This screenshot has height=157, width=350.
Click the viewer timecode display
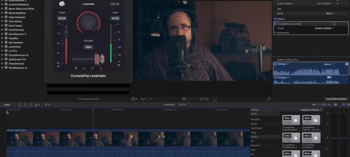[x=197, y=99]
